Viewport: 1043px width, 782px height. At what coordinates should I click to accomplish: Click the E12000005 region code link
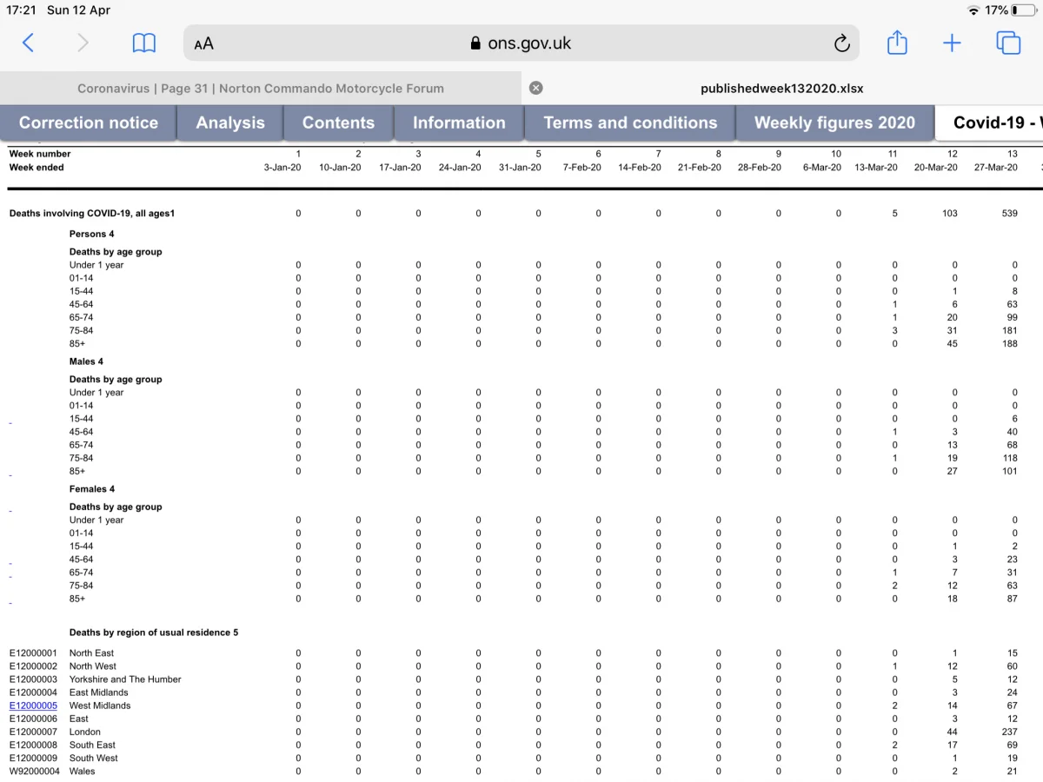pyautogui.click(x=33, y=706)
